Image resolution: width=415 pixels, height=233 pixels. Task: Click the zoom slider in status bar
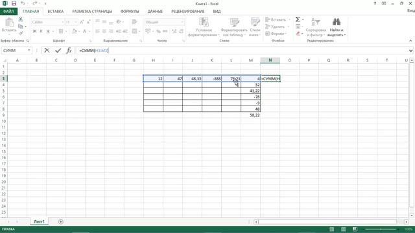pos(381,229)
